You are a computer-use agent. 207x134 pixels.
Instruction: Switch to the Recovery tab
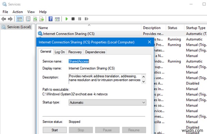75,52
